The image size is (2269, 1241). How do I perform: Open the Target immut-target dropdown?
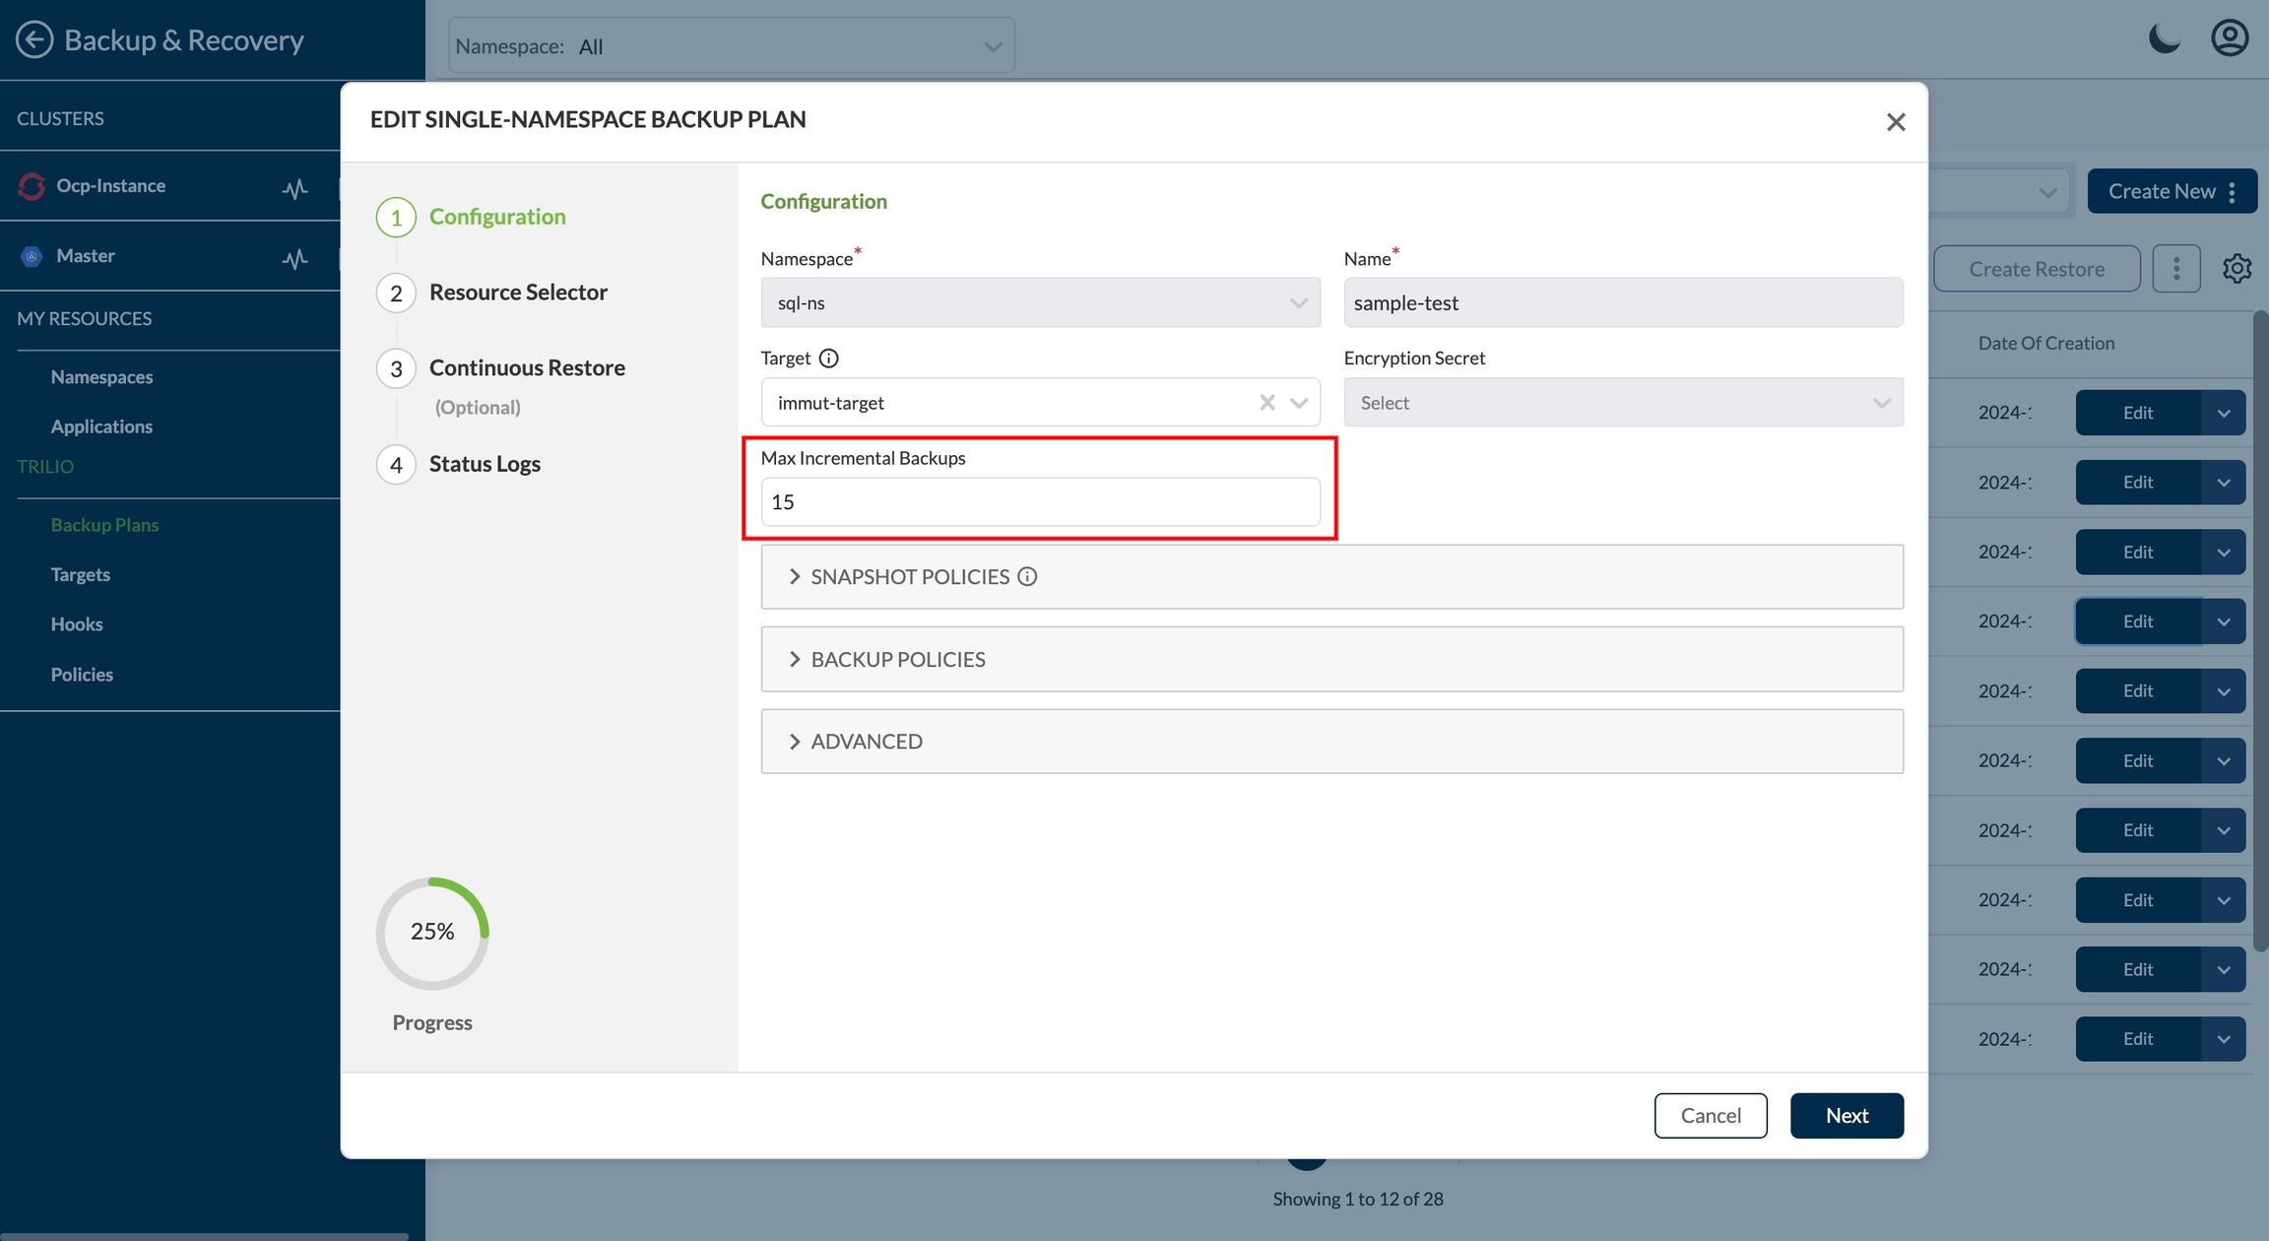[x=1299, y=403]
